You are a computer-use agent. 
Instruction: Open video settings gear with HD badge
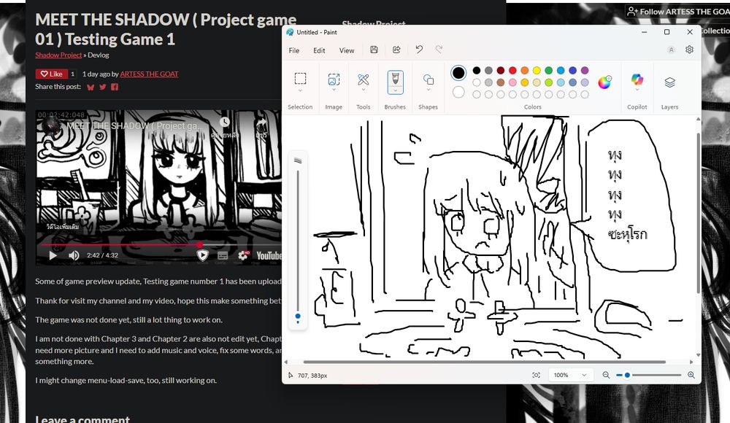244,255
